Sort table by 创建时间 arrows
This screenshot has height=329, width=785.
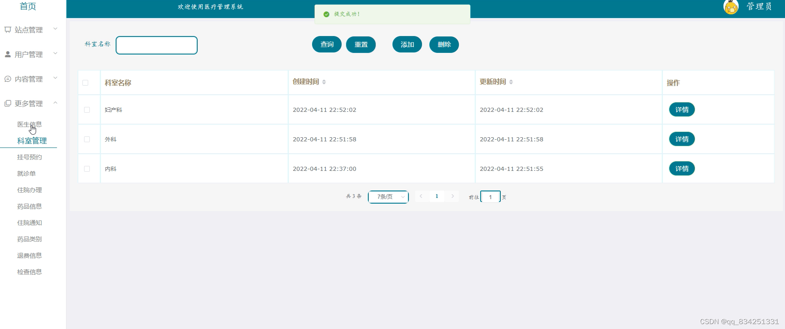click(324, 82)
